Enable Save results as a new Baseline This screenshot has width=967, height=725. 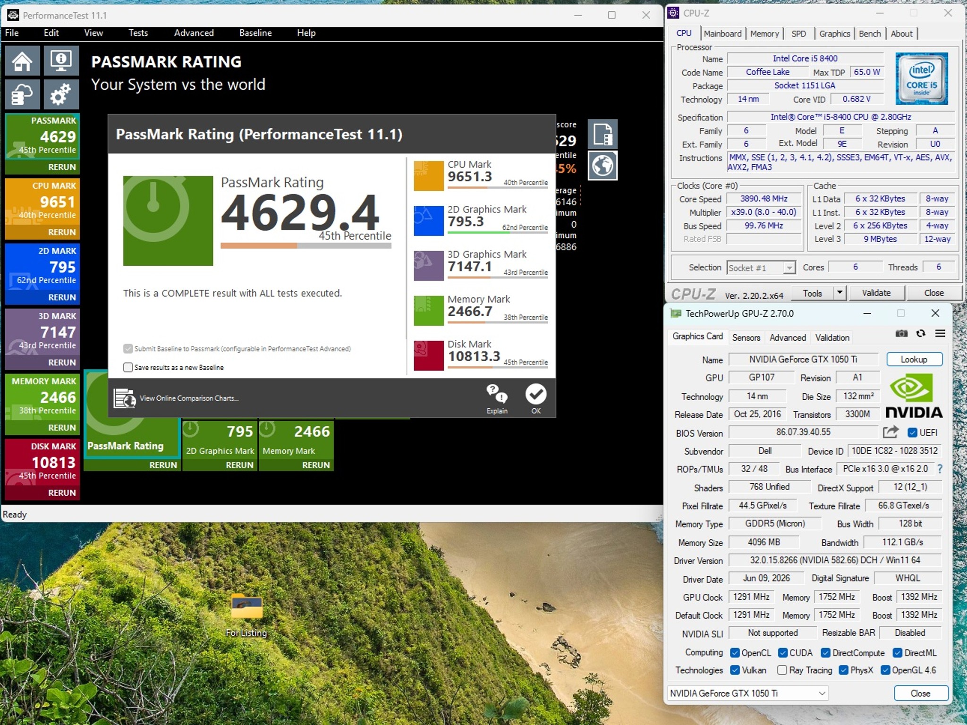[x=128, y=367]
